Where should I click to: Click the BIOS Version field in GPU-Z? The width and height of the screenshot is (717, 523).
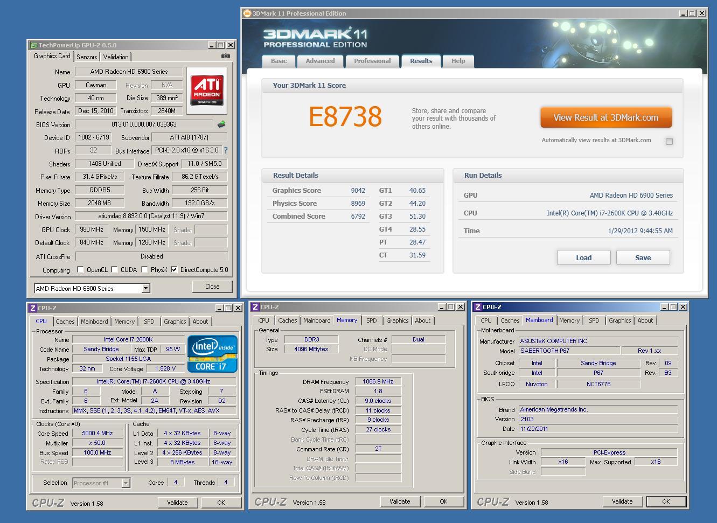(144, 124)
